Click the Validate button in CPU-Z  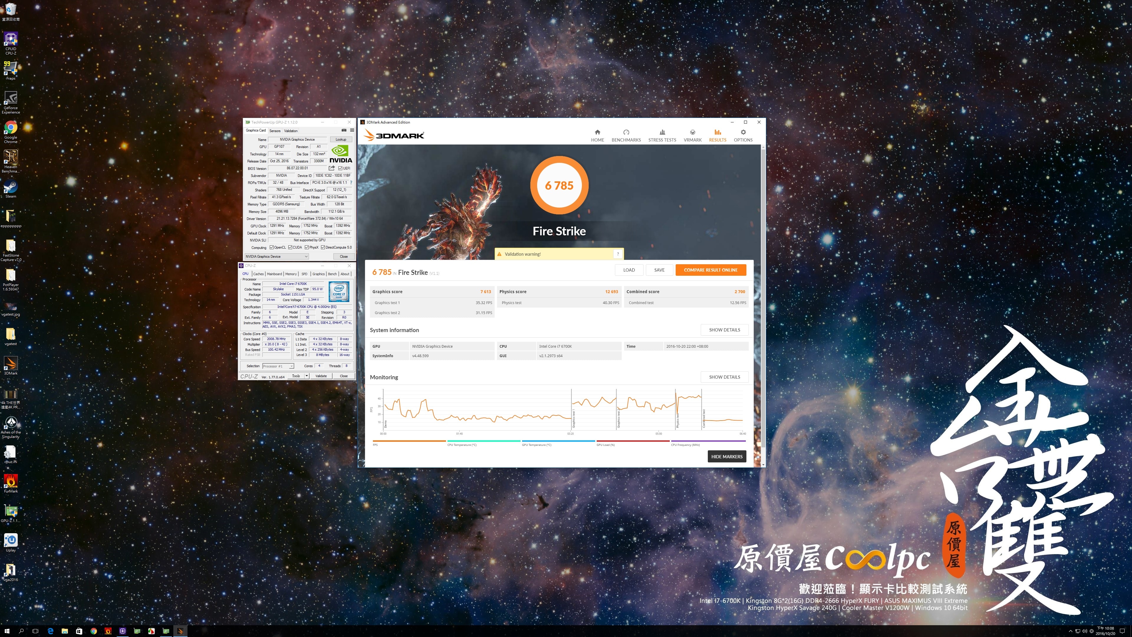(321, 376)
